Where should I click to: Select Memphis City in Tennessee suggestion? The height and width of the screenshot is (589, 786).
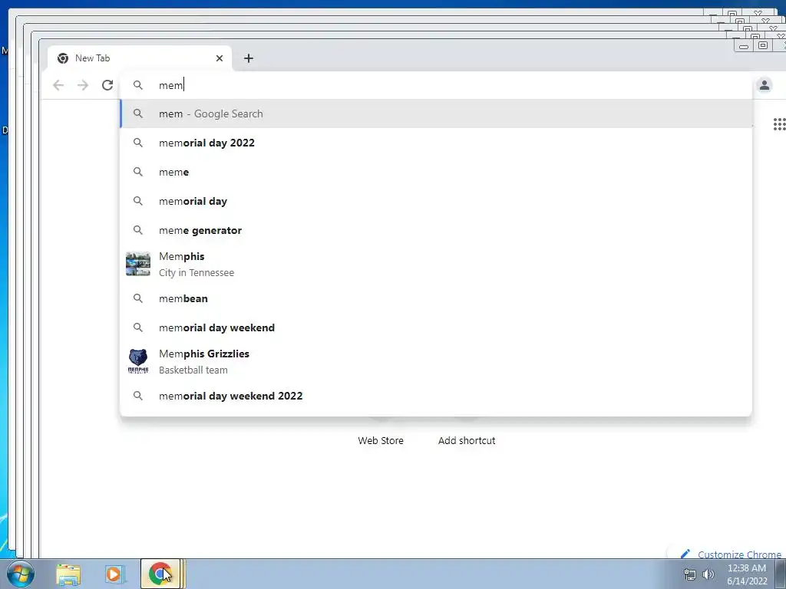click(x=436, y=264)
